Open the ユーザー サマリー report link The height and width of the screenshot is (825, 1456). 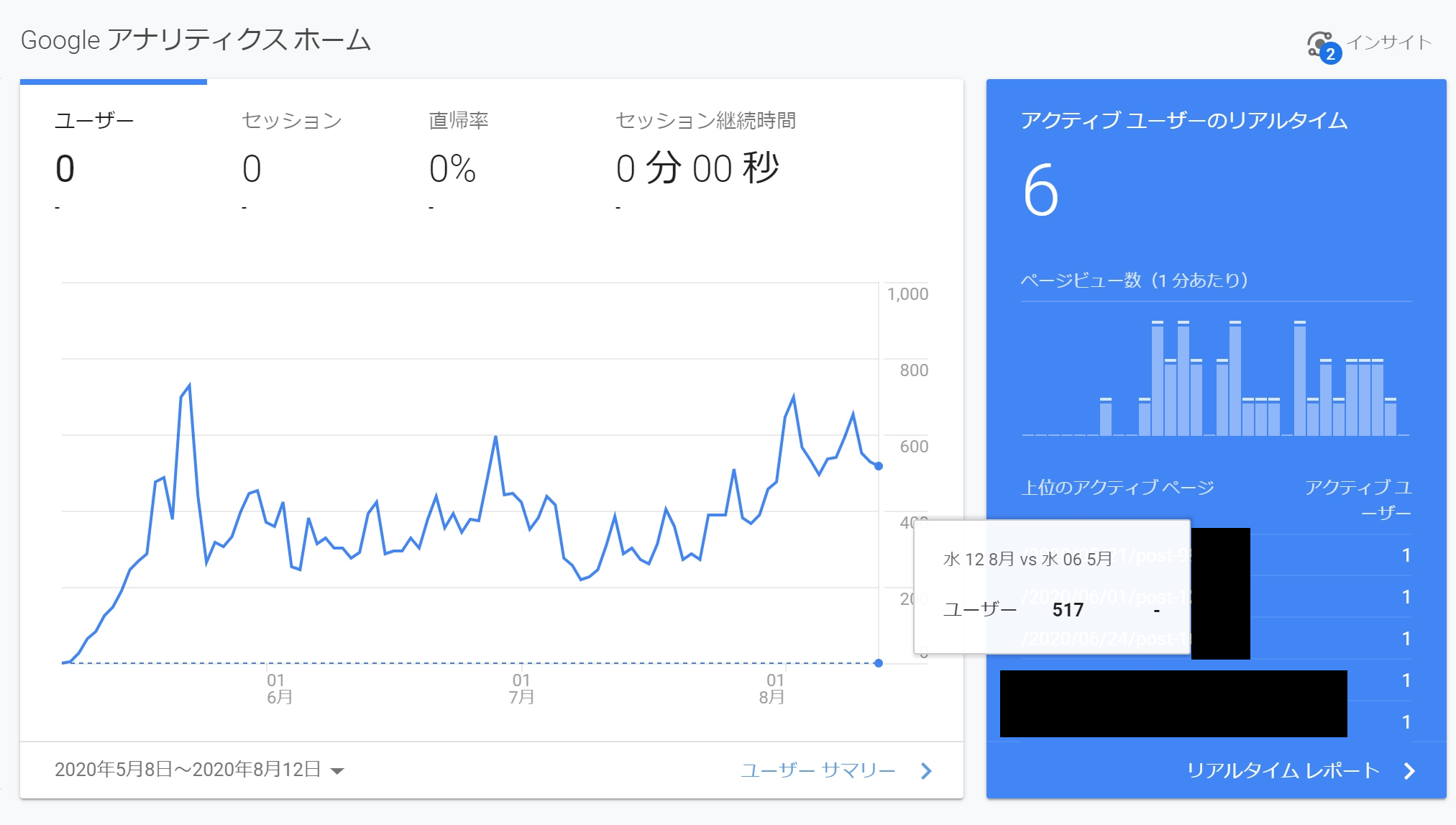pyautogui.click(x=818, y=770)
